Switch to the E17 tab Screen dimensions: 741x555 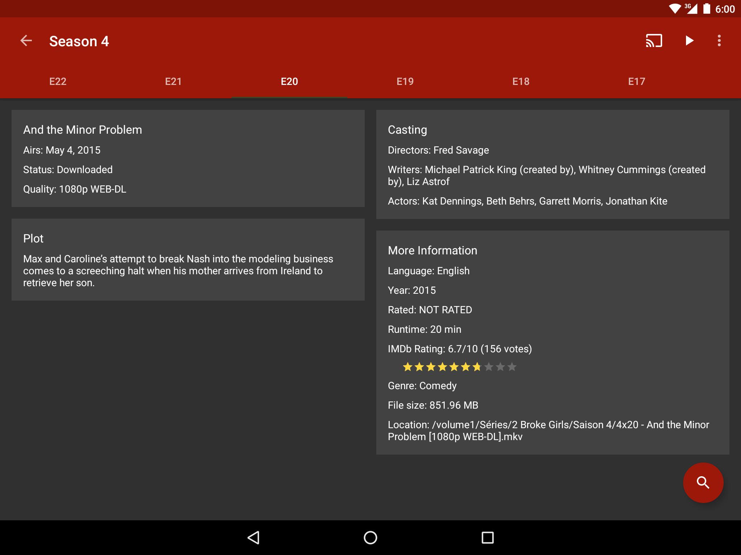pos(637,81)
